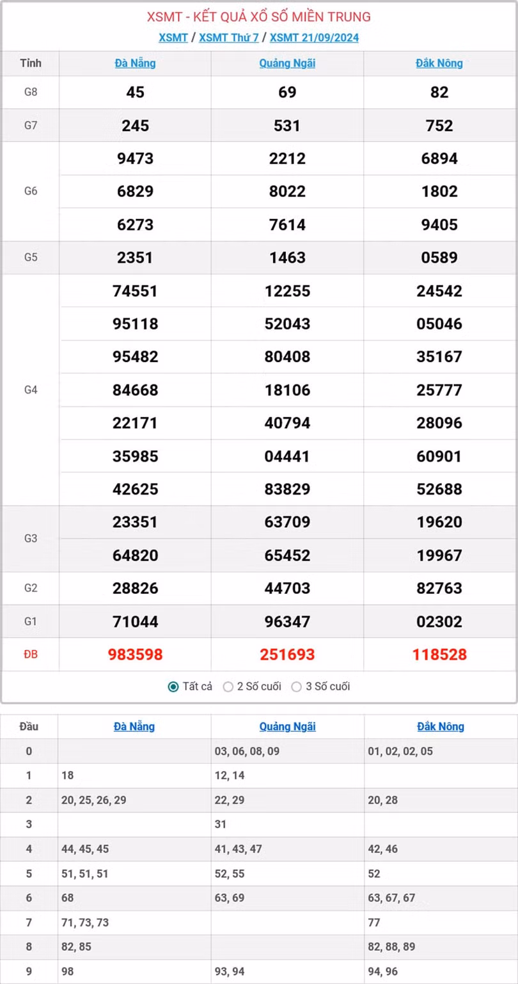This screenshot has width=518, height=984.
Task: Select the 'Tất cả' radio option
Action: click(x=173, y=686)
